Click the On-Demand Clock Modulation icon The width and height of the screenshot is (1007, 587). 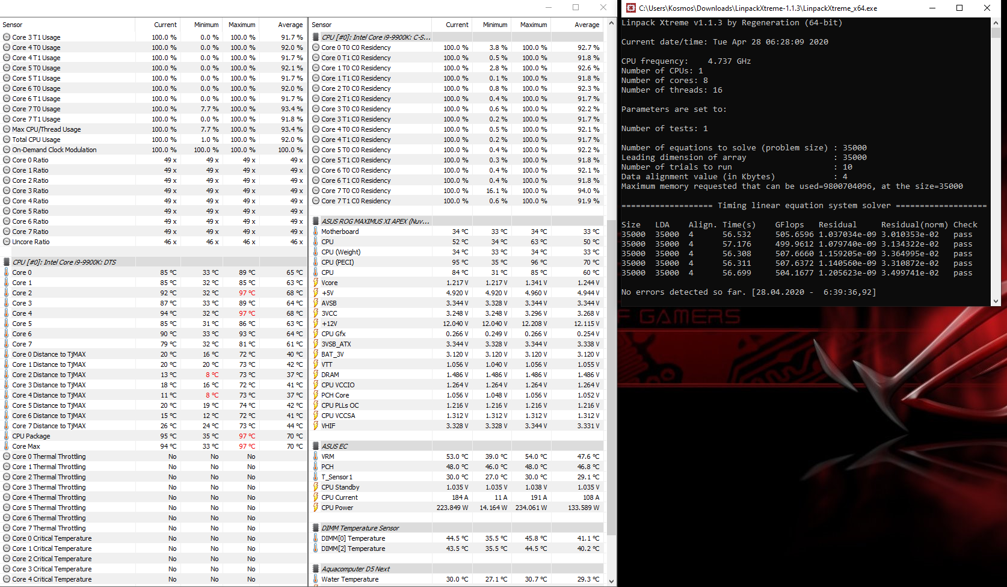click(7, 150)
